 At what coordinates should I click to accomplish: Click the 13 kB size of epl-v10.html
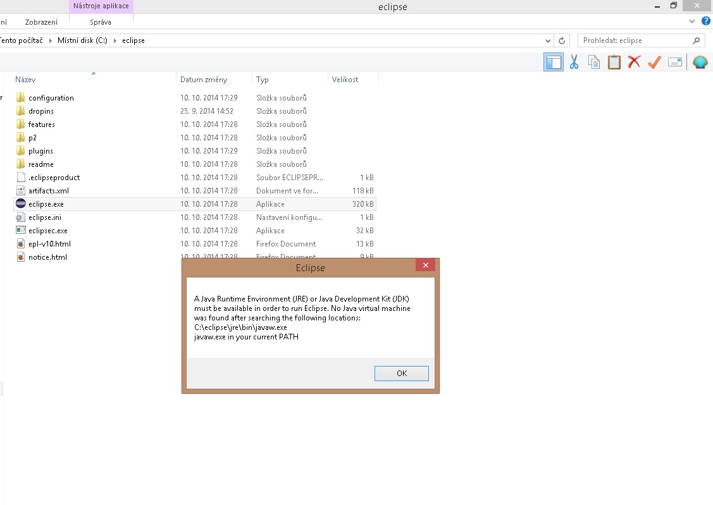pos(364,244)
